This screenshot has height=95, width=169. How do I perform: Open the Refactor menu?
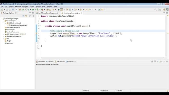coord(18,7)
